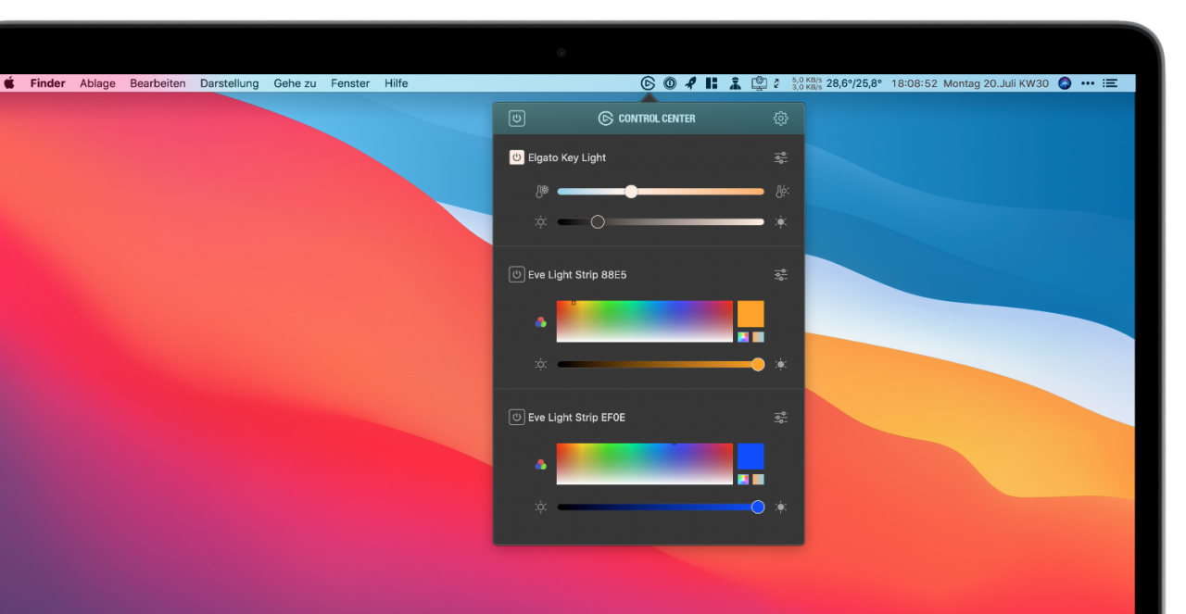This screenshot has width=1186, height=614.
Task: Click RGB color mode icon for Light Strip EF0E
Action: (541, 465)
